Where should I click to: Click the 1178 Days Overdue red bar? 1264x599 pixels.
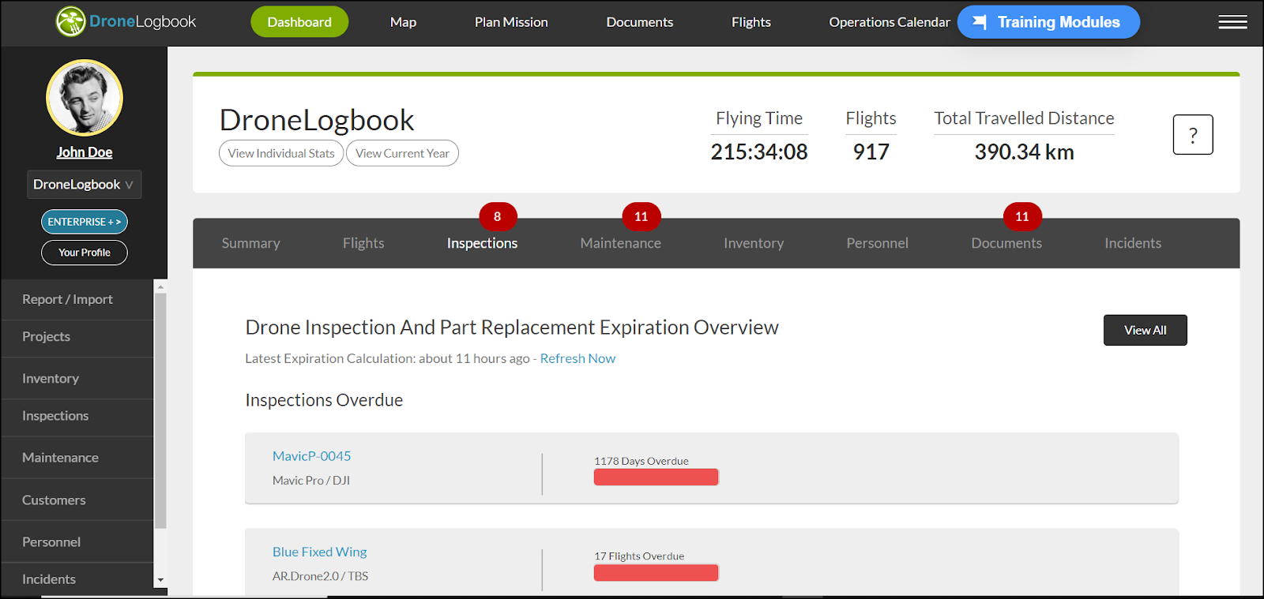tap(656, 477)
